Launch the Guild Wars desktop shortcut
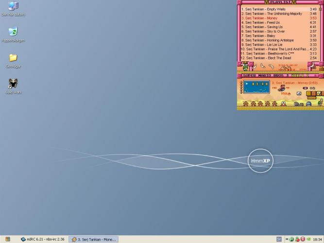Viewport: 324px width, 243px height. point(13,84)
